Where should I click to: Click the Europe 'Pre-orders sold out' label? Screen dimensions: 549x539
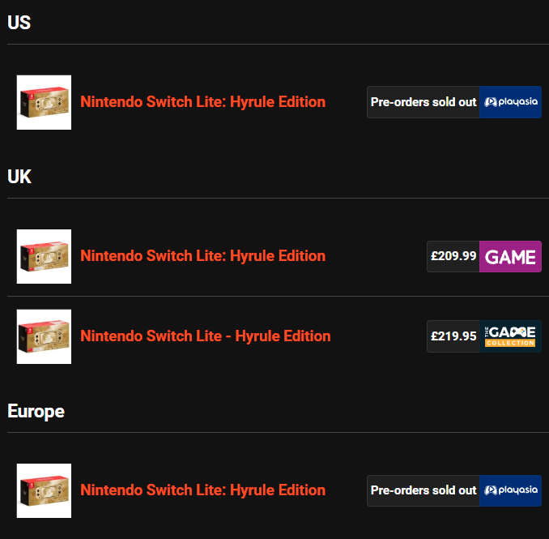423,490
